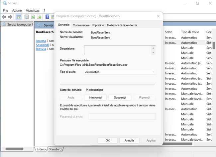Toggle the show/hide console tree icon
216x157 pixels.
(19, 17)
